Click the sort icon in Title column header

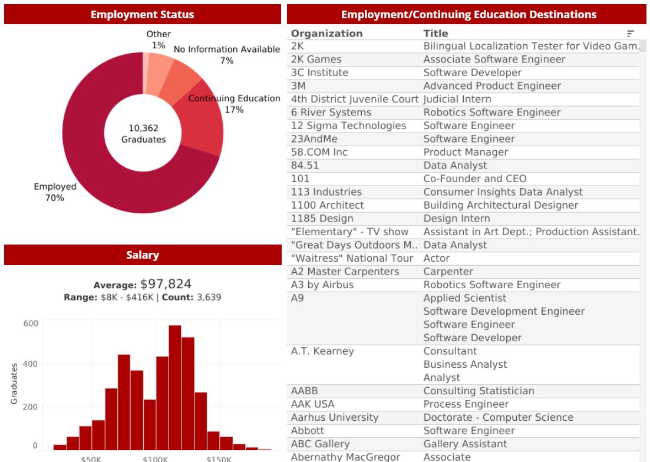click(x=631, y=34)
